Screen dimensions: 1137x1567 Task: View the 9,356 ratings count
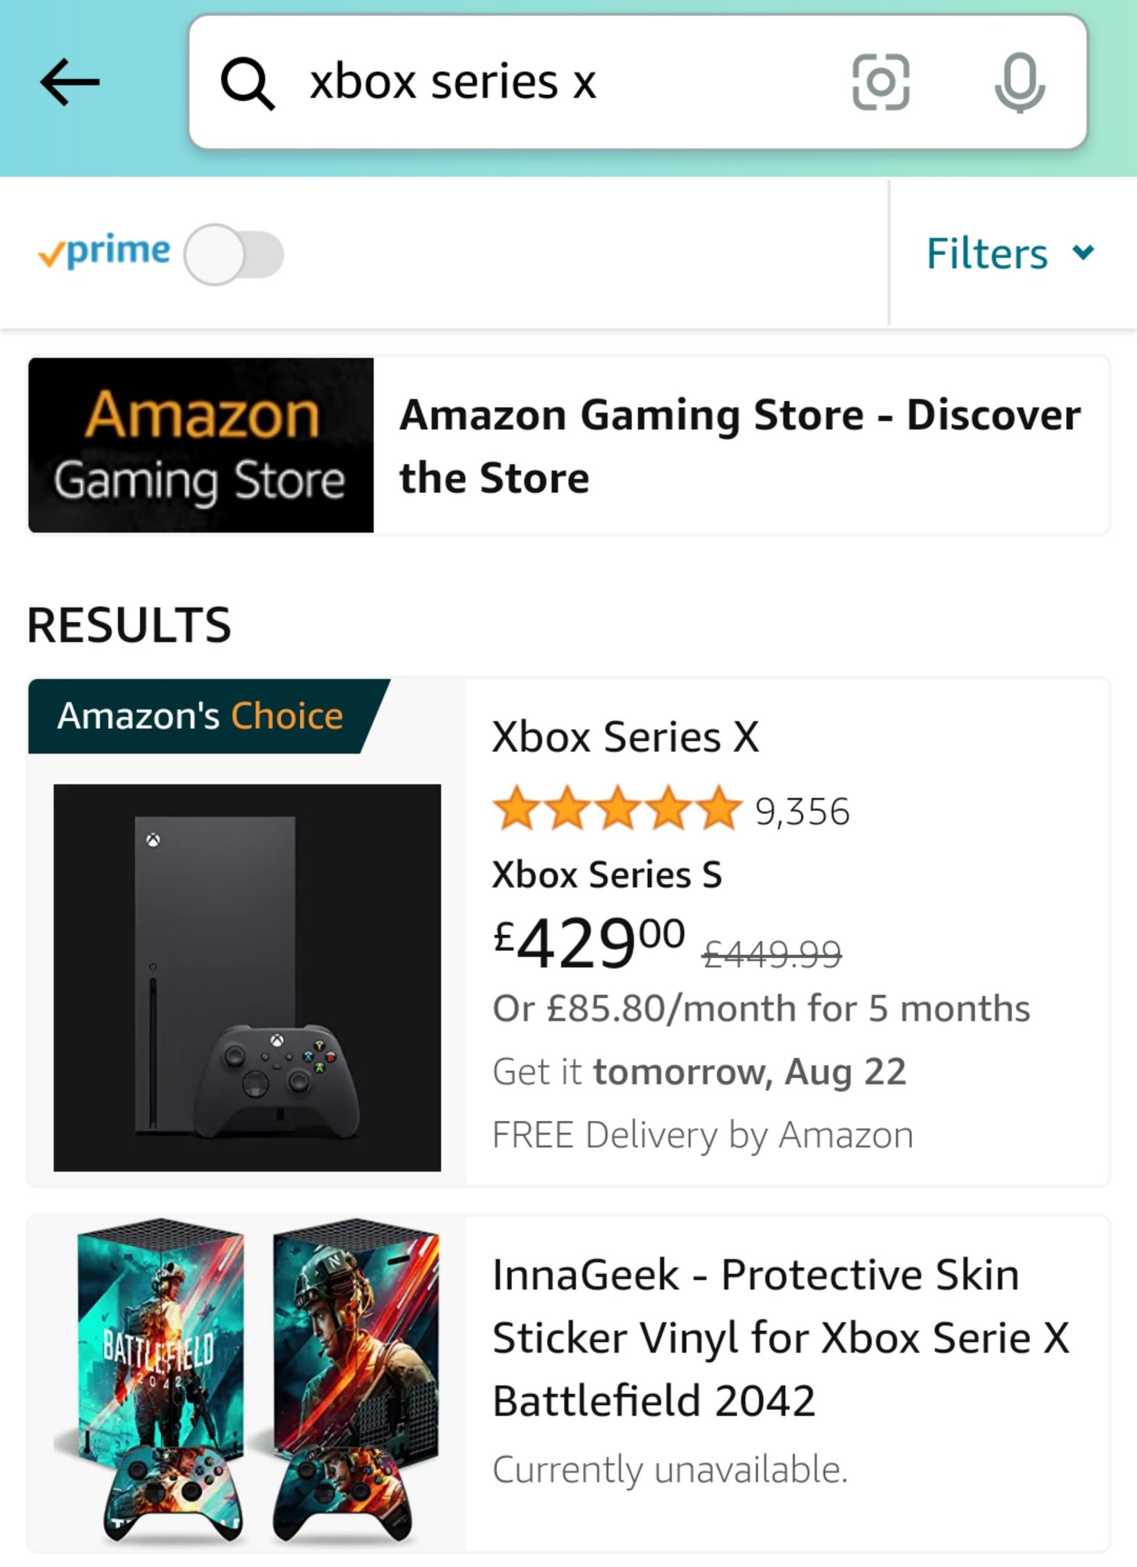[802, 811]
